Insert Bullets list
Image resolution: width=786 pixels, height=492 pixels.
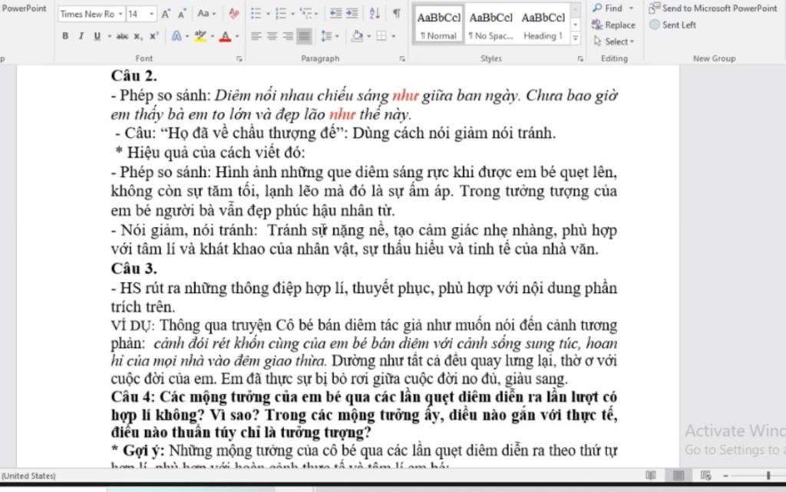coord(256,14)
